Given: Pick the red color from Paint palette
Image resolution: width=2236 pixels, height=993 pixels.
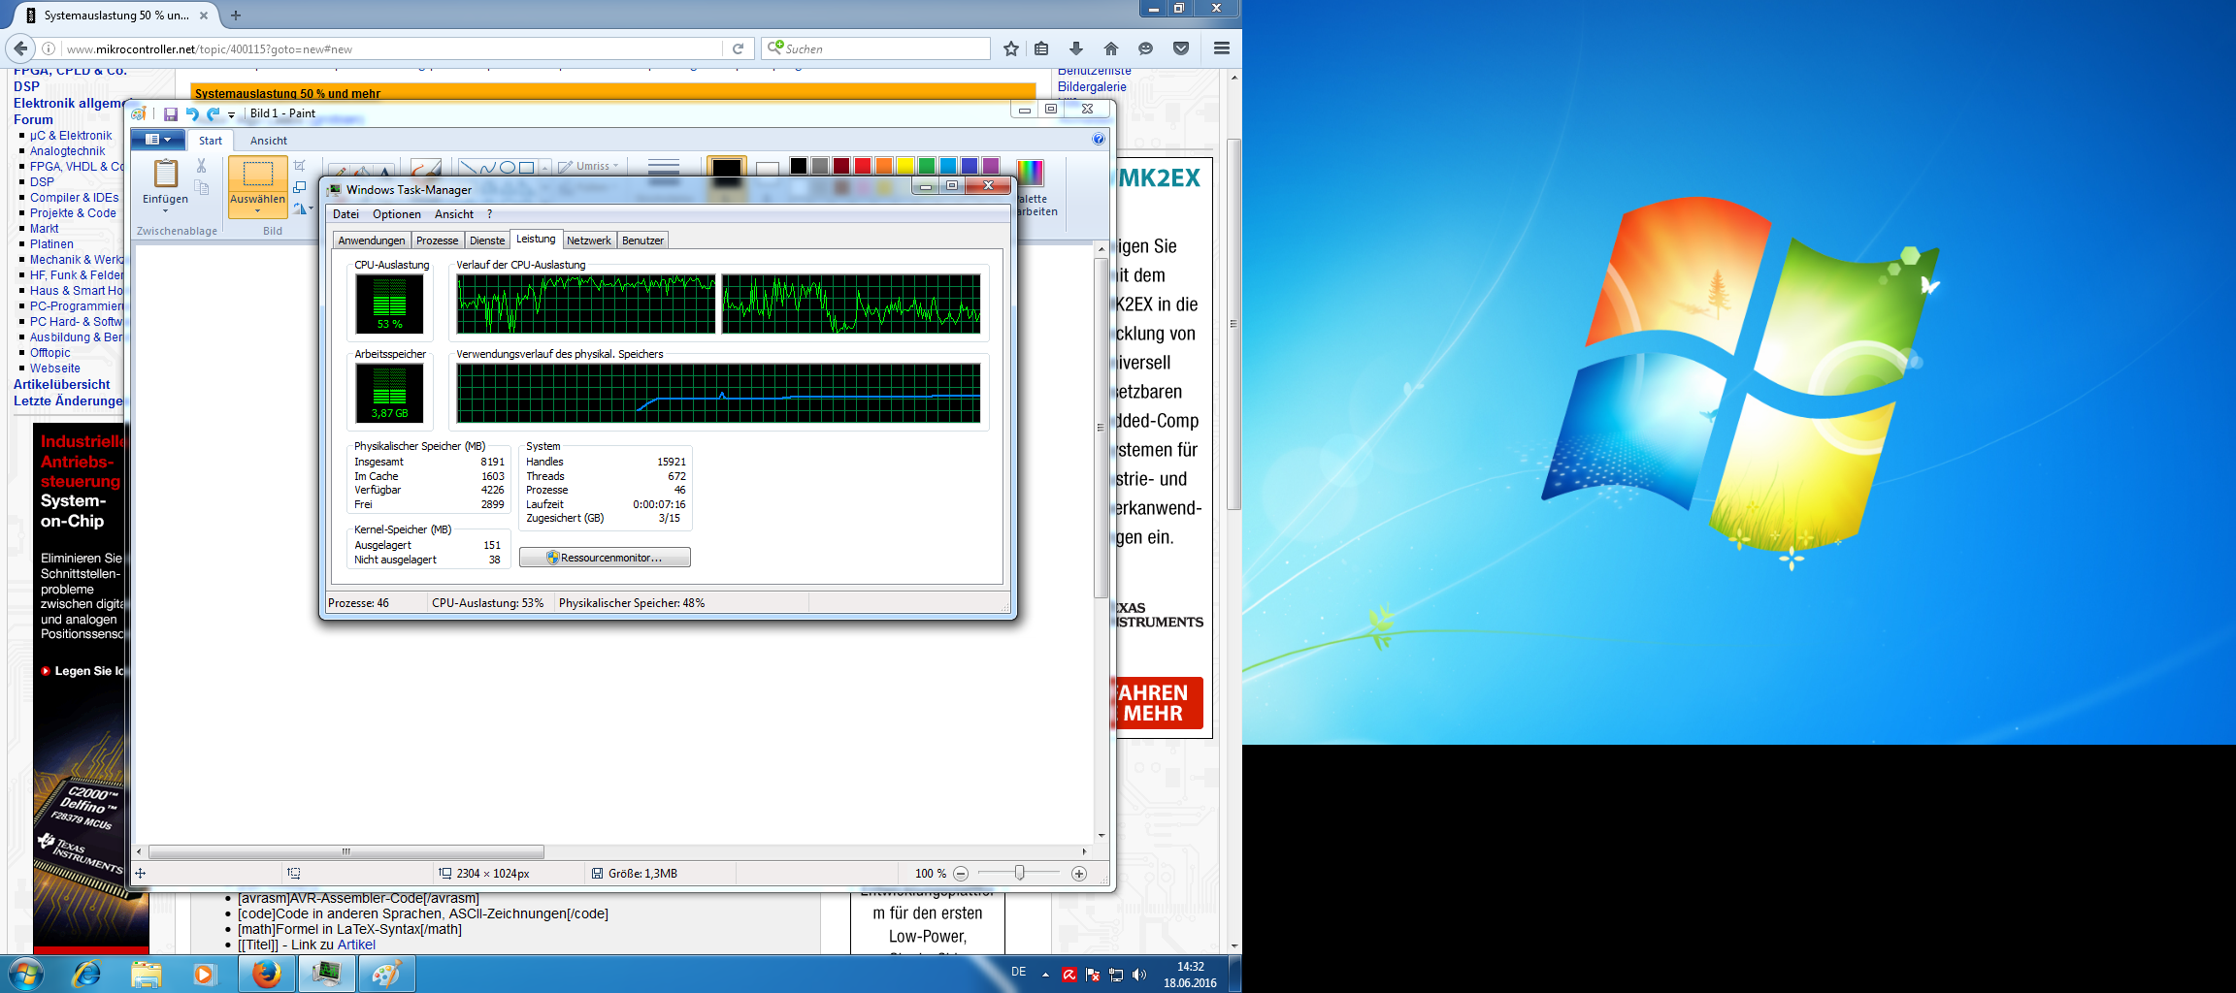Looking at the screenshot, I should pos(863,166).
